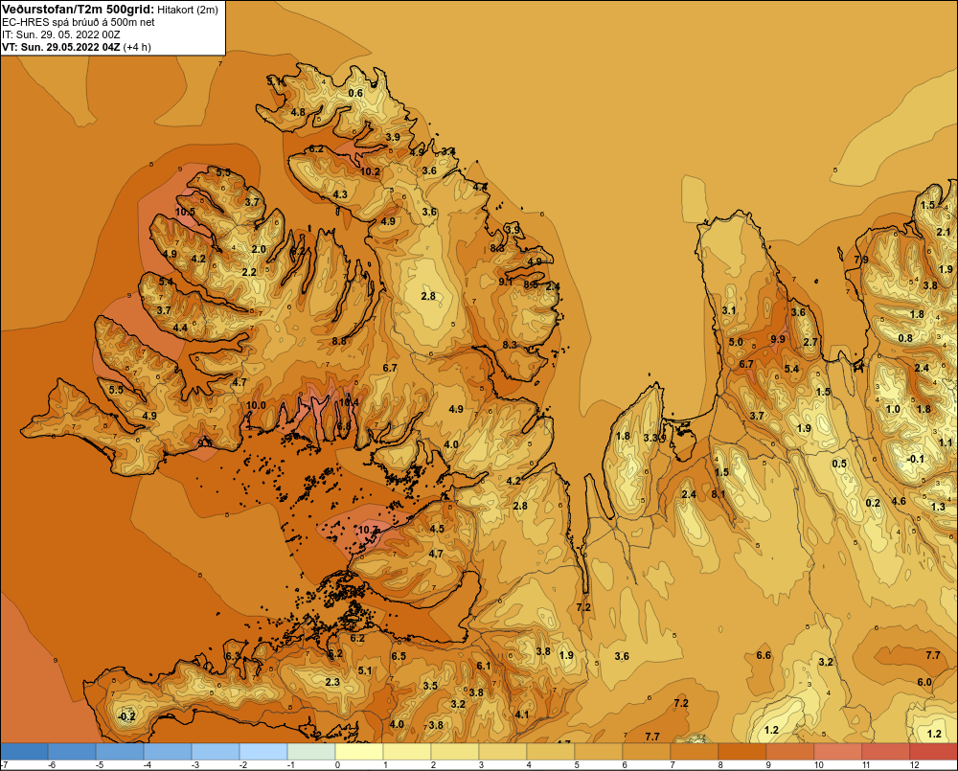Image resolution: width=958 pixels, height=771 pixels.
Task: Click the 0.8 temperature value
Action: pyautogui.click(x=905, y=338)
